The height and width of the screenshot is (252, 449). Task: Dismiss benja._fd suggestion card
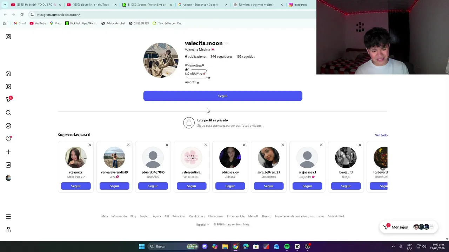(x=360, y=145)
